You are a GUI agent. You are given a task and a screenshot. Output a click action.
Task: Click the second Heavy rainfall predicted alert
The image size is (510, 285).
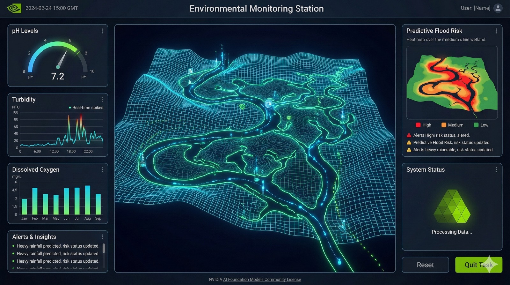point(58,254)
